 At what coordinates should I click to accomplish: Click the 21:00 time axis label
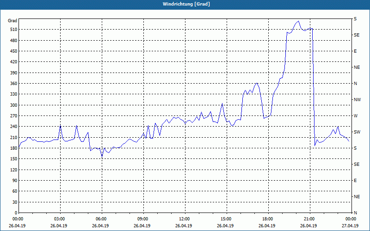(310, 219)
